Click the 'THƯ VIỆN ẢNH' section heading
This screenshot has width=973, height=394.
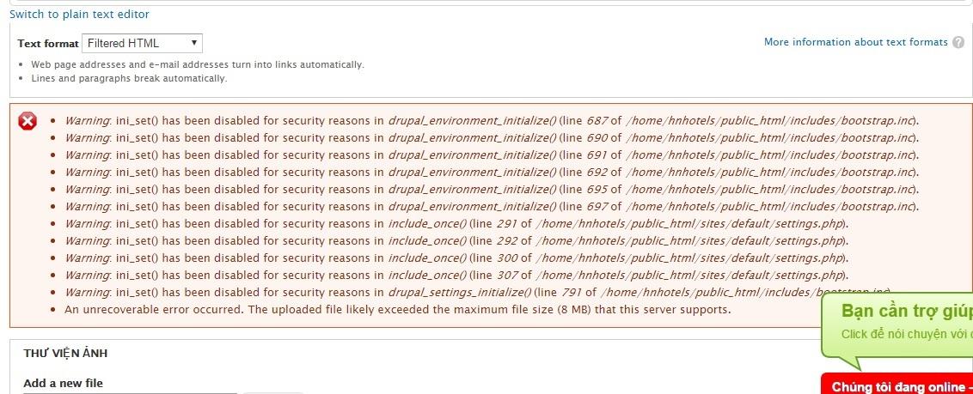tap(66, 353)
